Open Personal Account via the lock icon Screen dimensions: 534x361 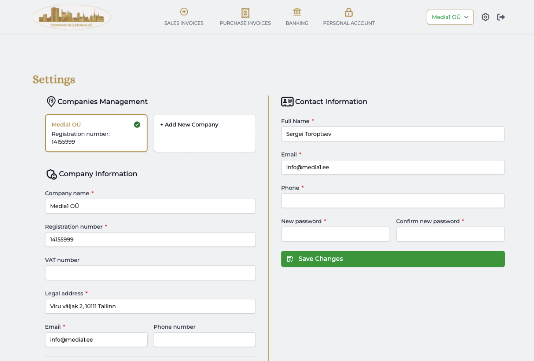click(x=349, y=12)
